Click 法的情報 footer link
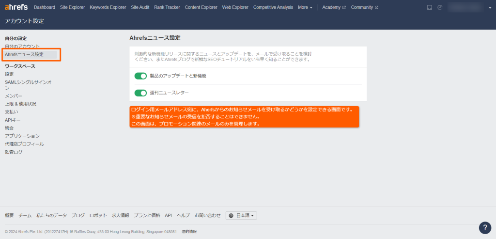496x239 pixels. click(x=189, y=232)
